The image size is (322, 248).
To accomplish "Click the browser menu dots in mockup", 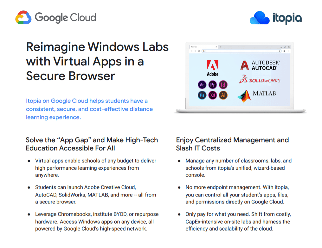I will click(288, 51).
